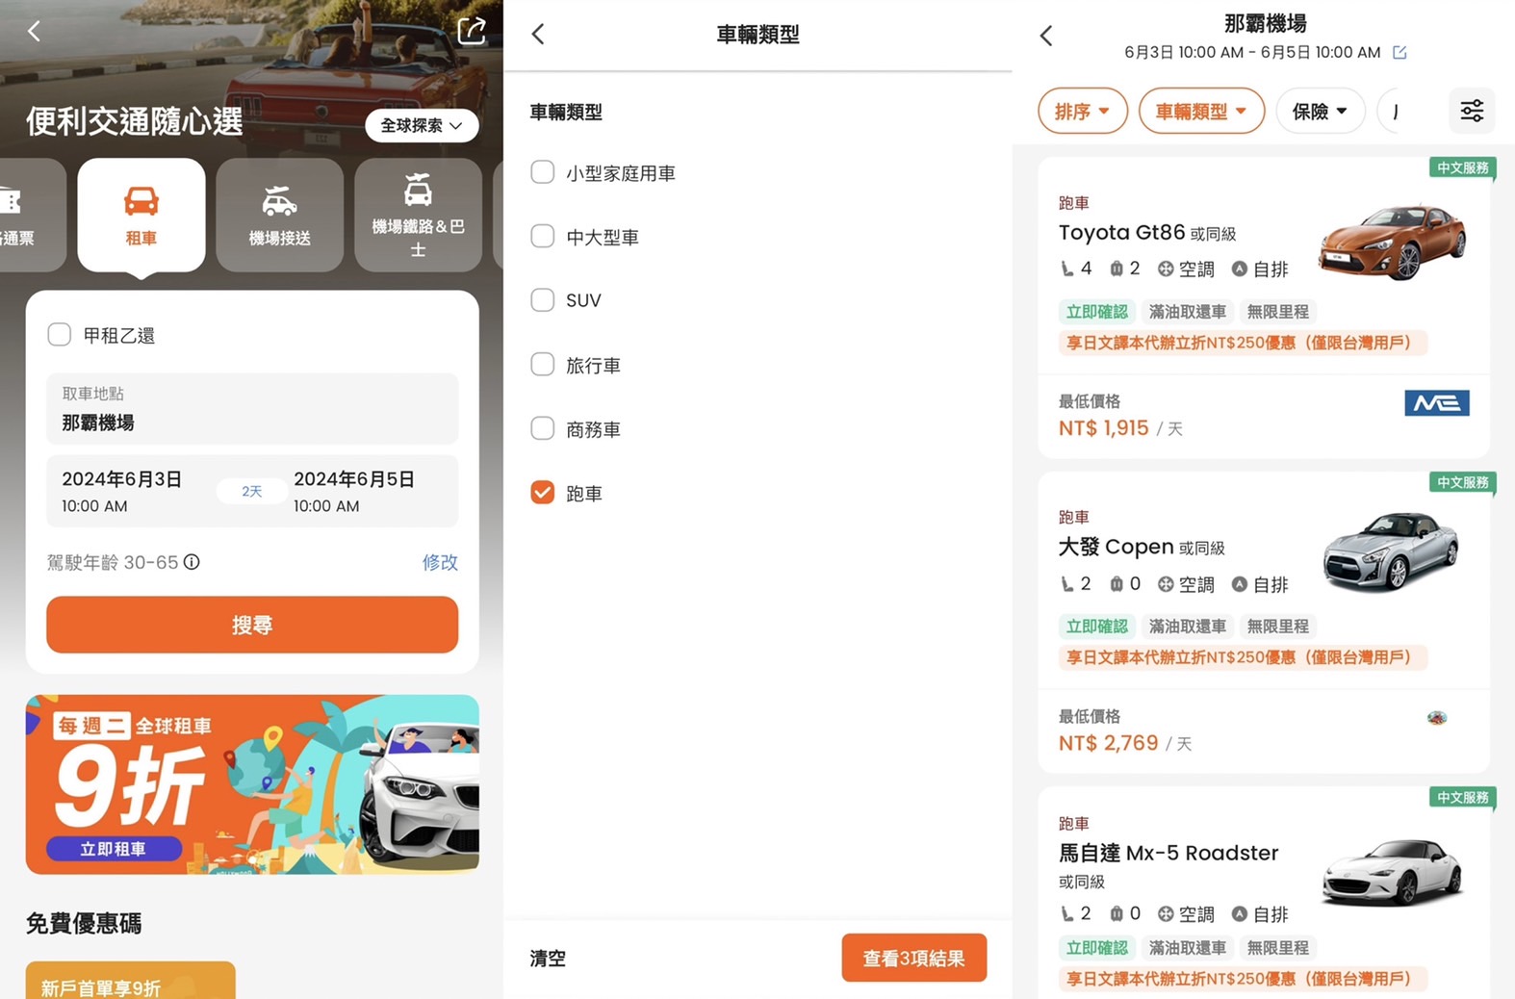The image size is (1515, 999).
Task: Tap the supplier logo on Copen card
Action: coord(1437,718)
